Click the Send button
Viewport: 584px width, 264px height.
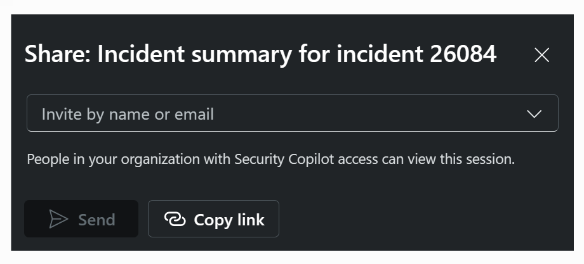(x=81, y=218)
